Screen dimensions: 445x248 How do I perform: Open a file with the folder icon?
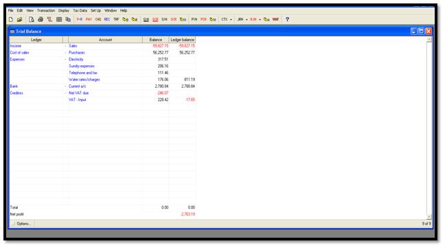click(19, 19)
